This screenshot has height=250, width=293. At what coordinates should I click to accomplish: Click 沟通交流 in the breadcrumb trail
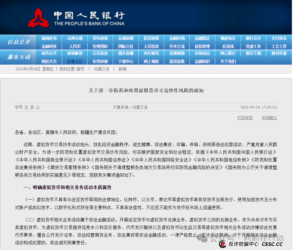[101, 69]
